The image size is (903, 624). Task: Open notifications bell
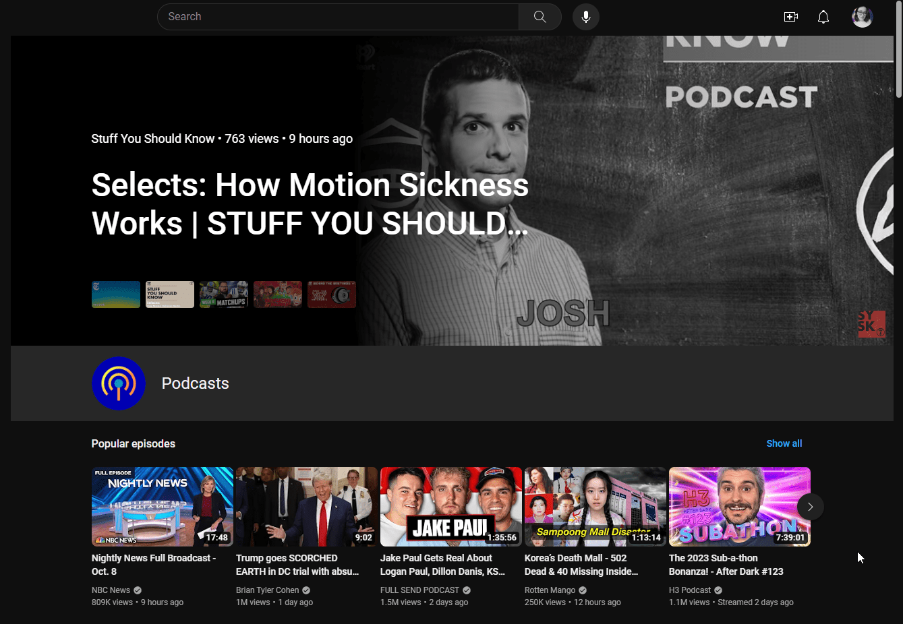click(823, 17)
